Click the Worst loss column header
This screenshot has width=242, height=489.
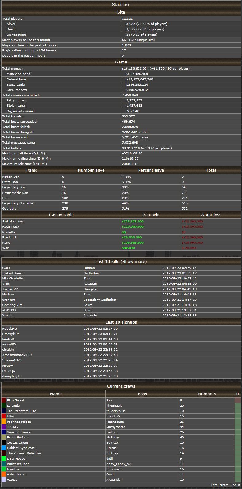[x=211, y=215]
